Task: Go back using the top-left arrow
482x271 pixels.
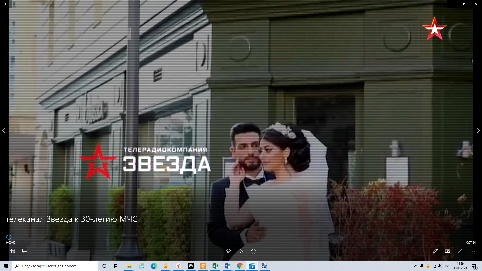Action: (x=6, y=4)
